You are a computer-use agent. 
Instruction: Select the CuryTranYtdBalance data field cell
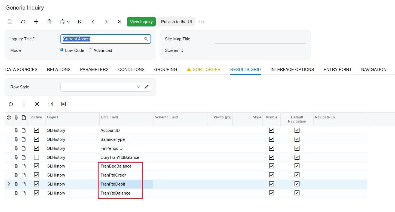(126, 157)
